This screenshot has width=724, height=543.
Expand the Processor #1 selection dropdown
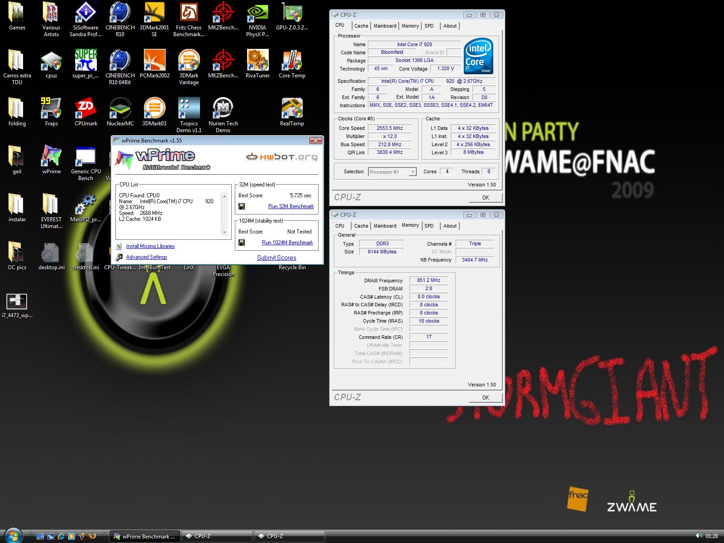point(412,172)
